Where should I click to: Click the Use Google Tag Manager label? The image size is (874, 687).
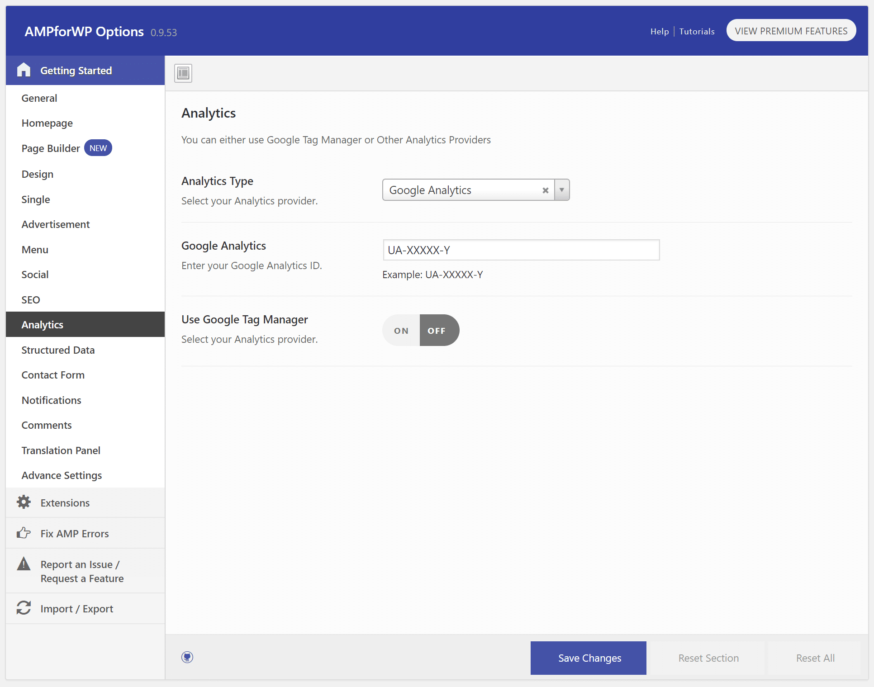coord(244,319)
